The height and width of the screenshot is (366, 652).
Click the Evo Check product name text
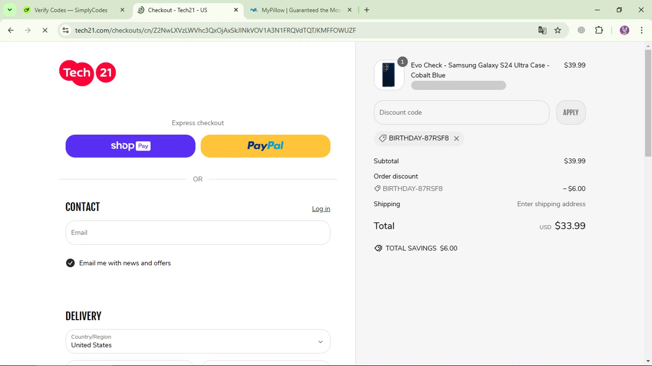pos(480,70)
